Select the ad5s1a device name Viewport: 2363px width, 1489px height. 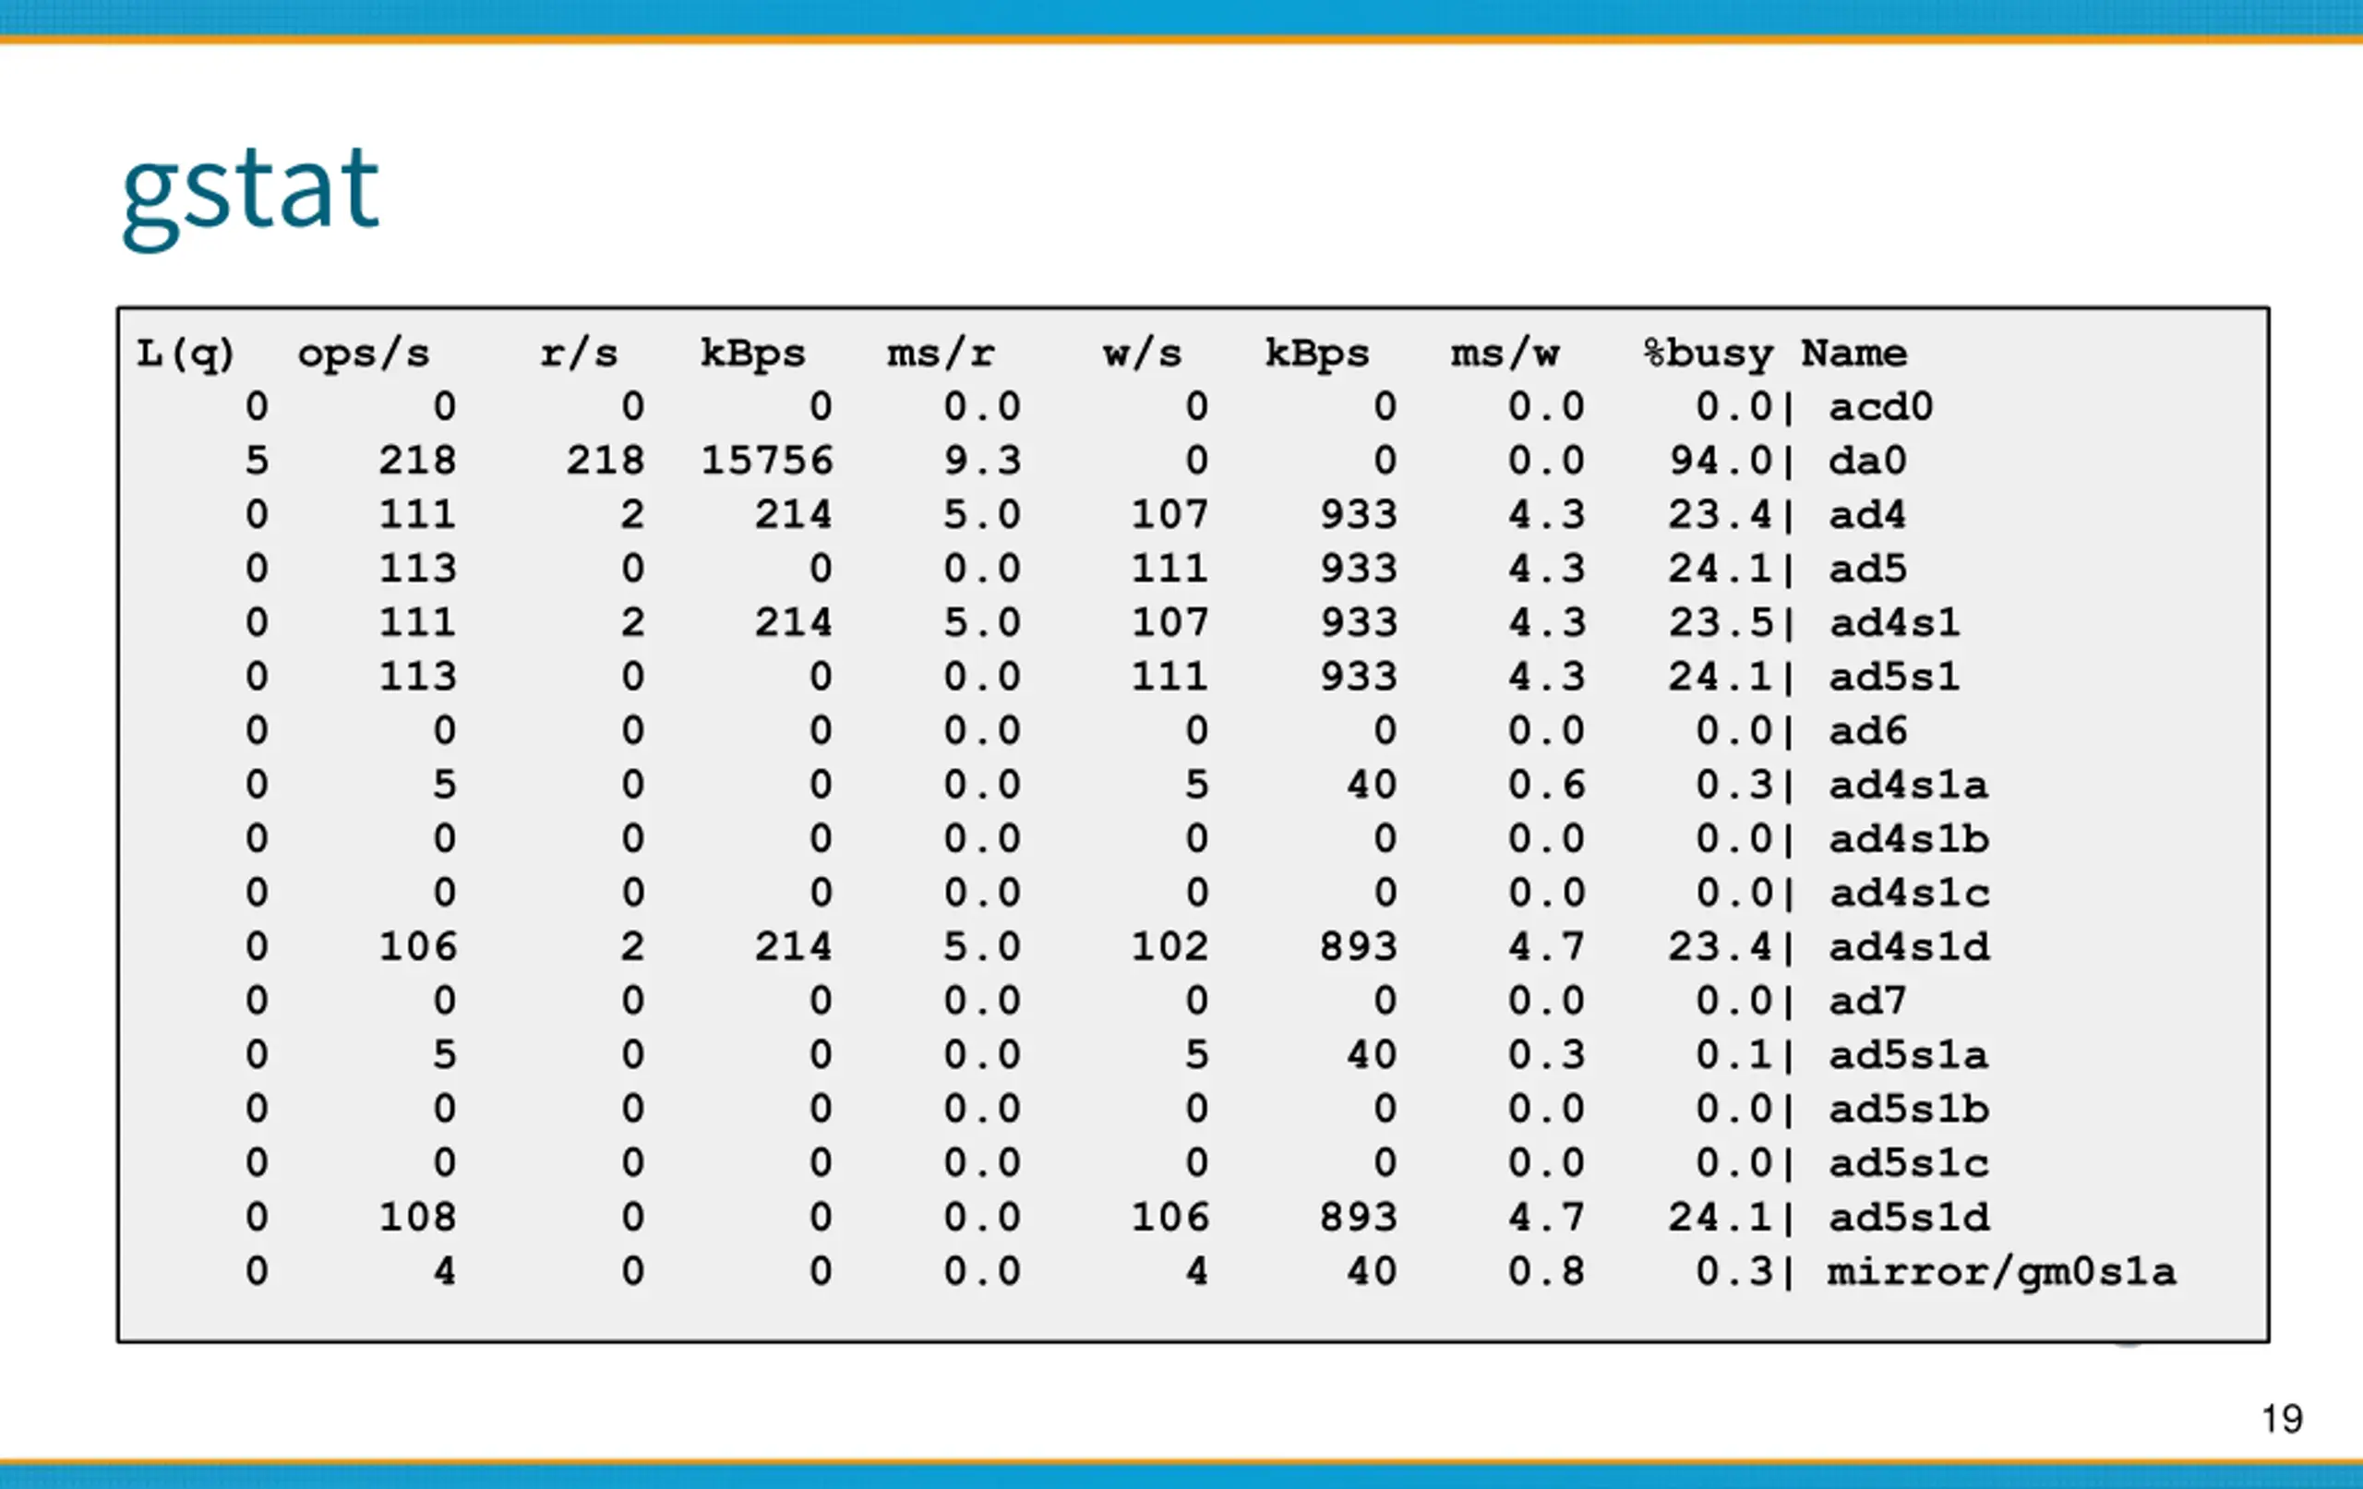coord(1908,1055)
